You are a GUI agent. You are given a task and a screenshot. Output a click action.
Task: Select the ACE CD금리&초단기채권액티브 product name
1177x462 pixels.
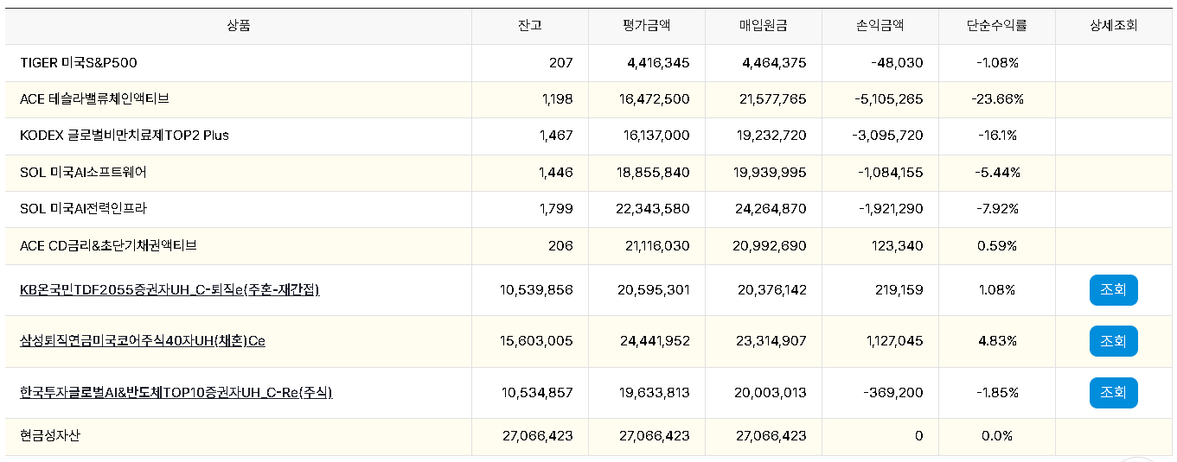pos(108,246)
